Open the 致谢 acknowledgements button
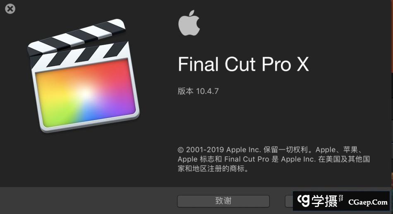Image resolution: width=393 pixels, height=214 pixels. pos(223,201)
